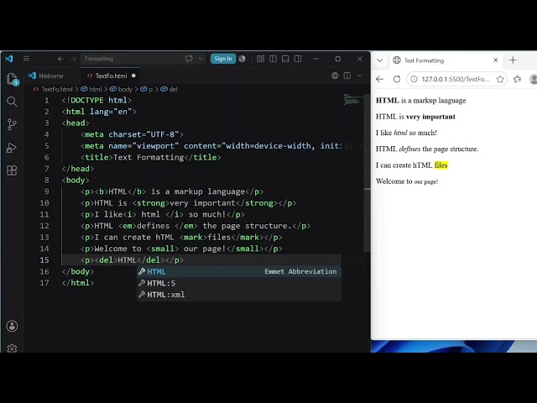
Task: Select the HTML Emmet Abbreviation suggestion
Action: coord(239,271)
